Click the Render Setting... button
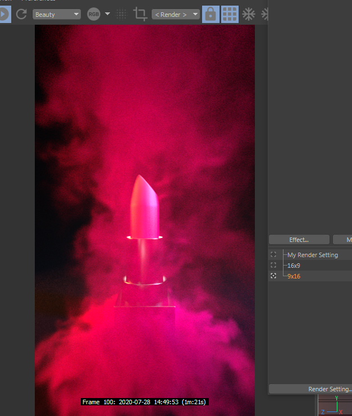352x416 pixels. click(310, 389)
